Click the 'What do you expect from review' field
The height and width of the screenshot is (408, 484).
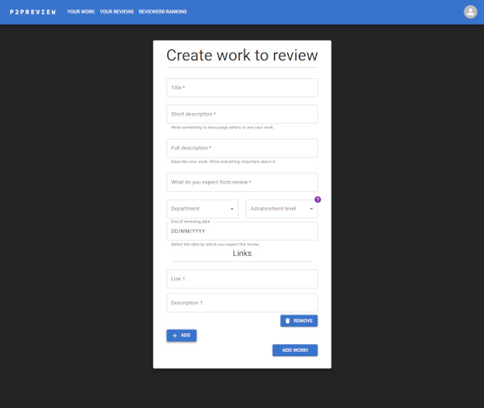(x=242, y=183)
